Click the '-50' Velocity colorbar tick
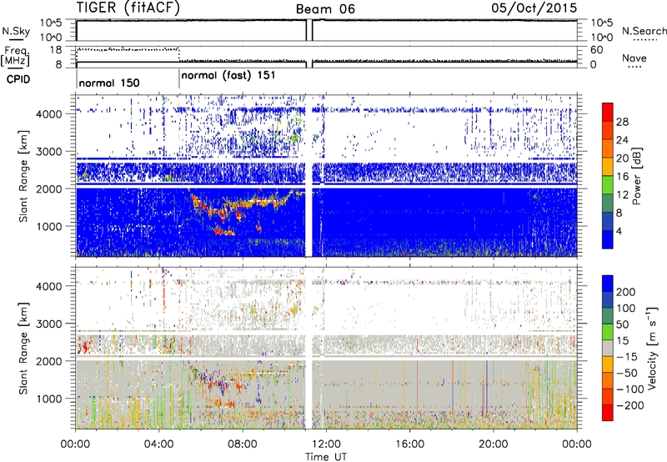The image size is (667, 462). 627,373
